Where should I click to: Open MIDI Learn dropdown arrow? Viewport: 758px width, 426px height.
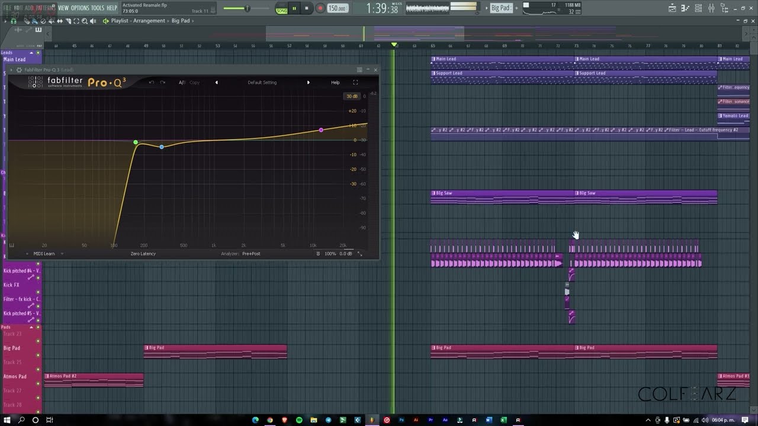(62, 254)
